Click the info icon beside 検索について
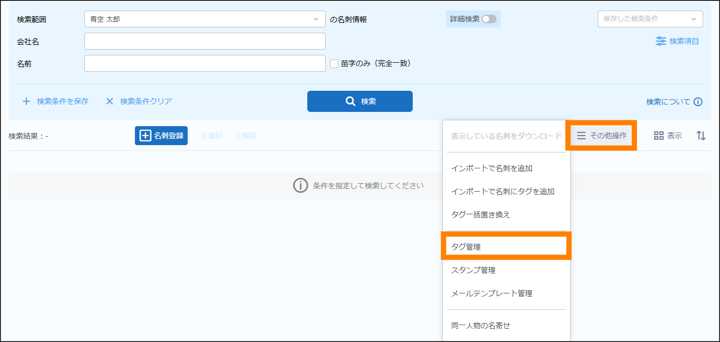720x342 pixels. 698,102
